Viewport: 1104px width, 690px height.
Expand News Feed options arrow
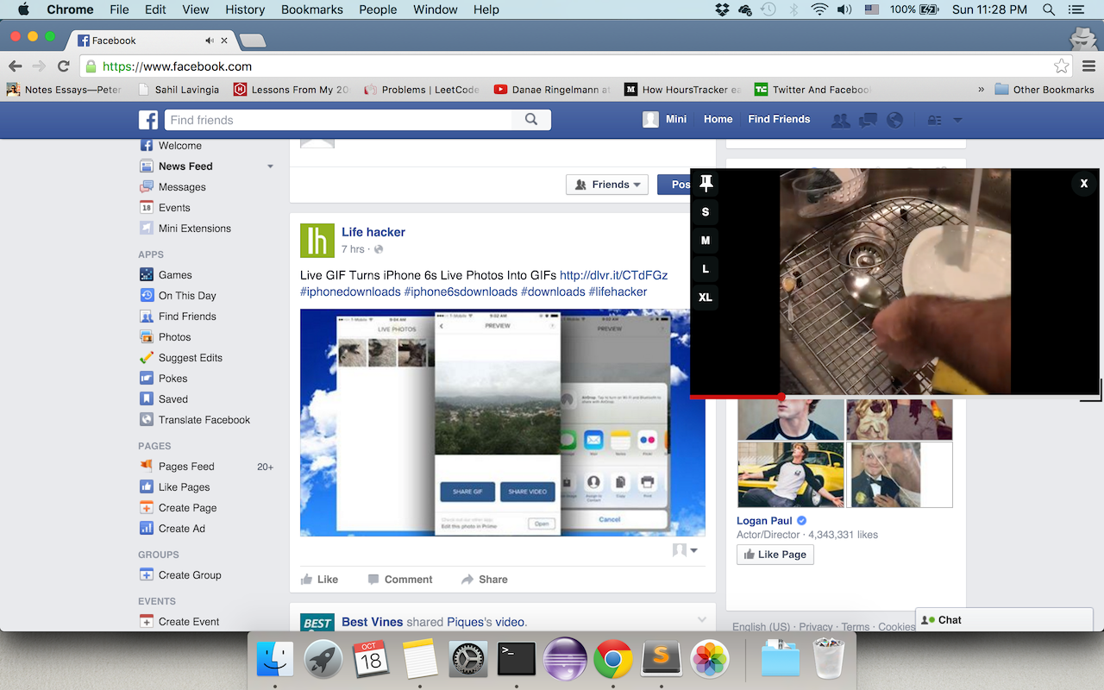tap(270, 166)
